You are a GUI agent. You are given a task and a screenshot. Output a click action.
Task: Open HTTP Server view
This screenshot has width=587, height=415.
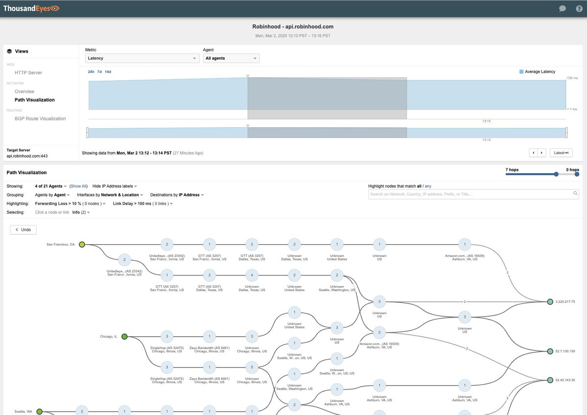tap(28, 72)
